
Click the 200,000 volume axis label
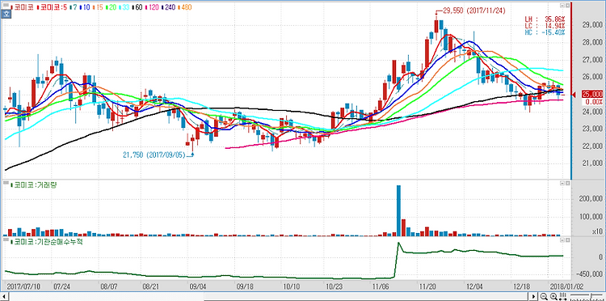coord(590,199)
